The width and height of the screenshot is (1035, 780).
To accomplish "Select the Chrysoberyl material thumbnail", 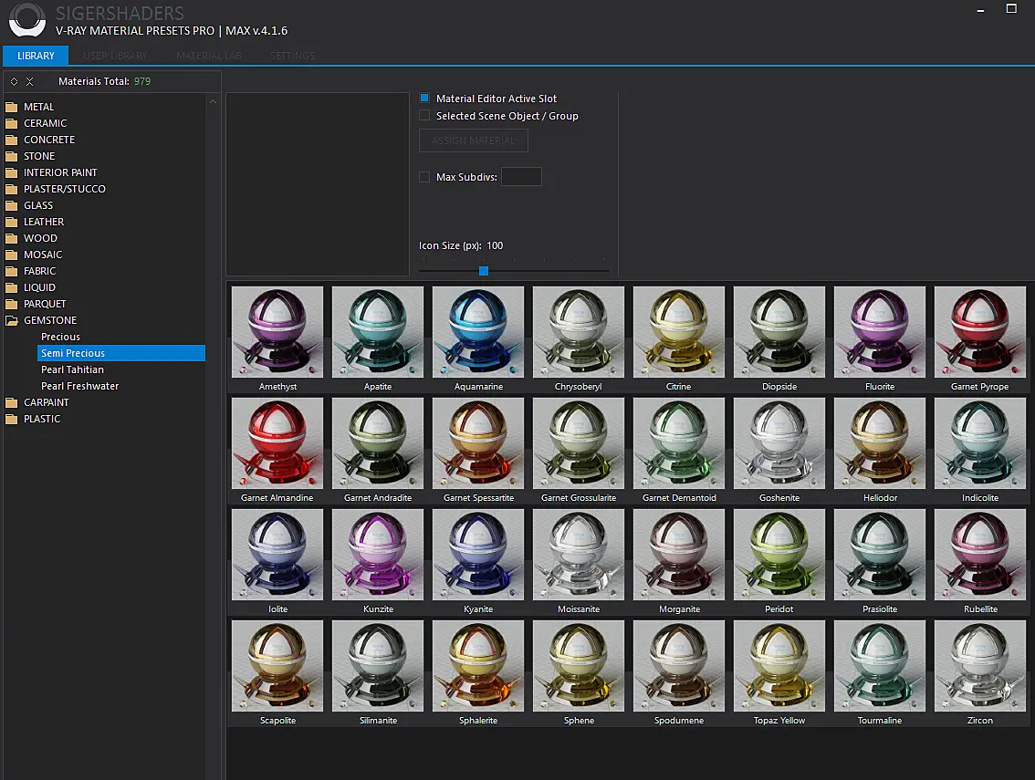I will pos(579,332).
